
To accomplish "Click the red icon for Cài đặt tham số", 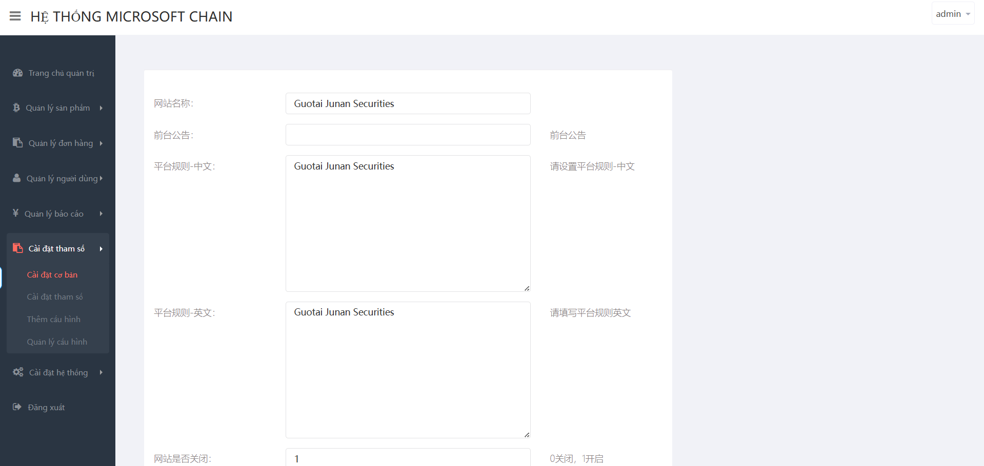I will (x=18, y=248).
